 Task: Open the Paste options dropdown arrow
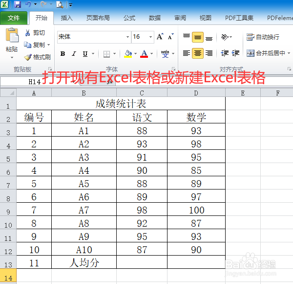[12, 57]
